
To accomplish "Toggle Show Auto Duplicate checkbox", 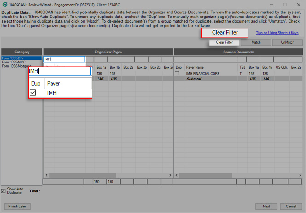I will 3,191.
